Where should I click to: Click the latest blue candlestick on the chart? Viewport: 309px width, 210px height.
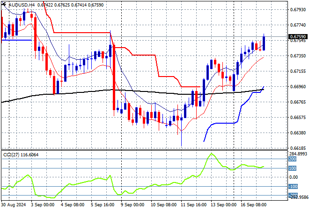[264, 43]
